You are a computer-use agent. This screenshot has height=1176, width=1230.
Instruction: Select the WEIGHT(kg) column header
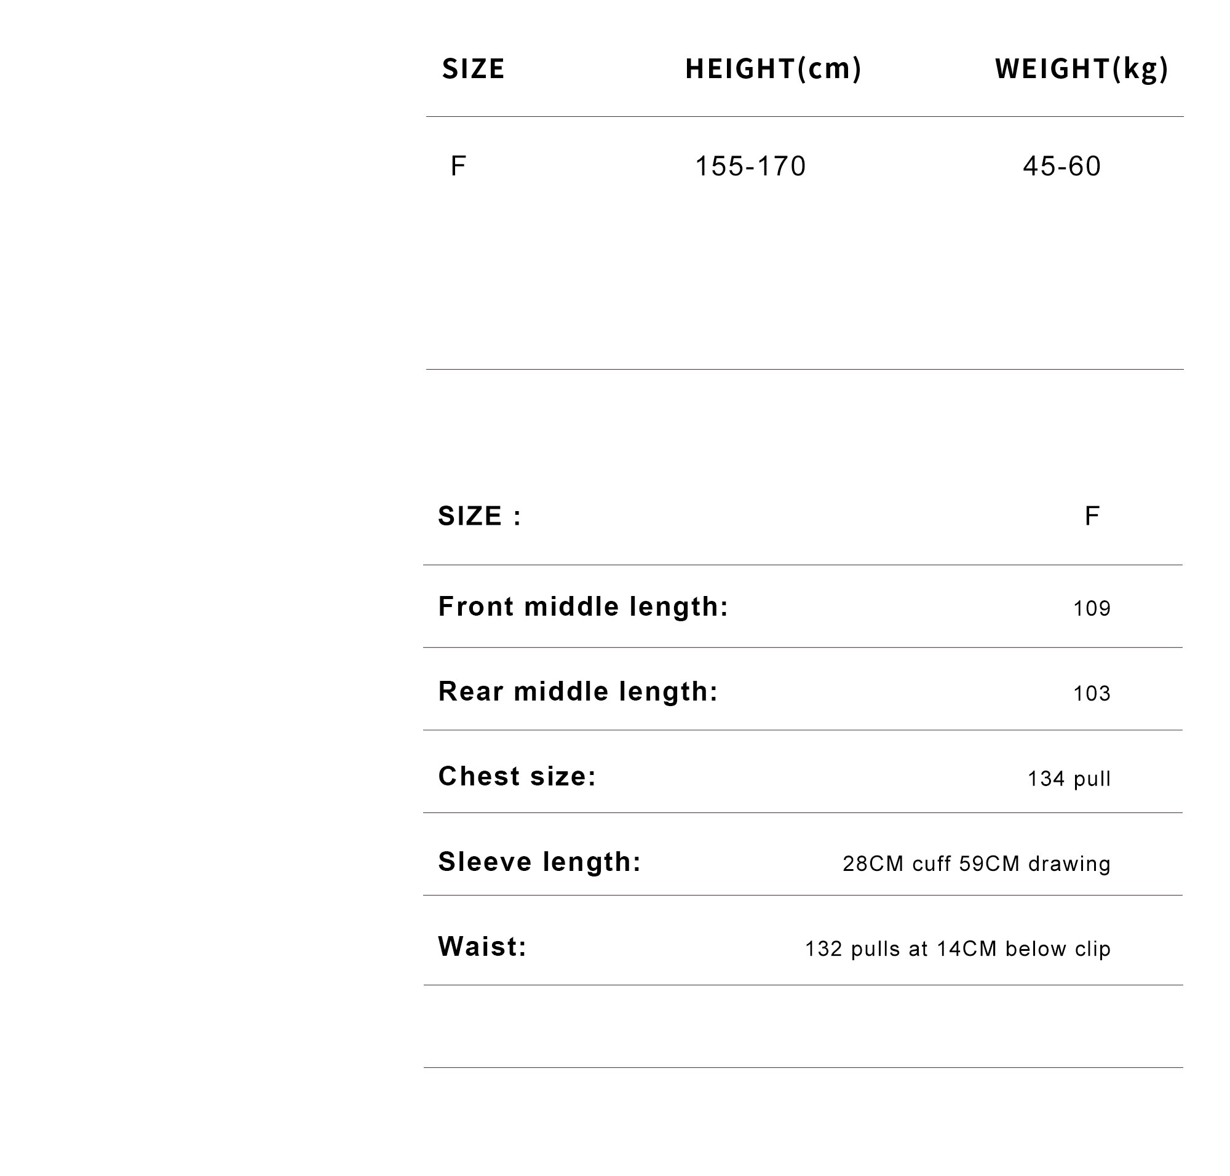point(1081,69)
